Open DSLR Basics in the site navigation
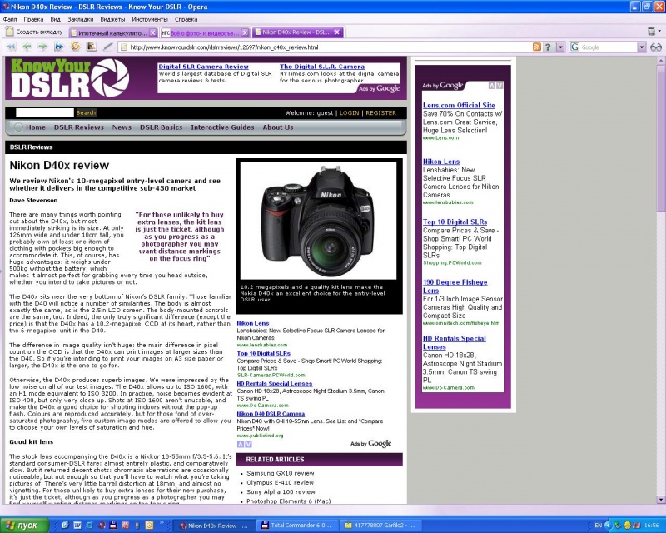 tap(161, 127)
